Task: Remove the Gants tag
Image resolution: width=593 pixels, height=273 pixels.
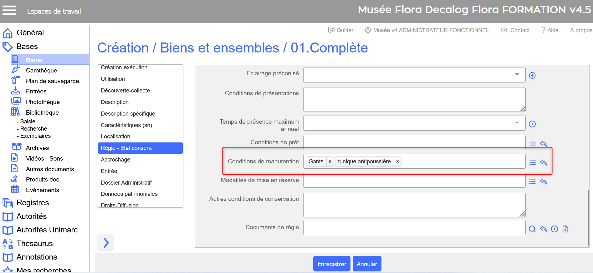Action: tap(330, 161)
